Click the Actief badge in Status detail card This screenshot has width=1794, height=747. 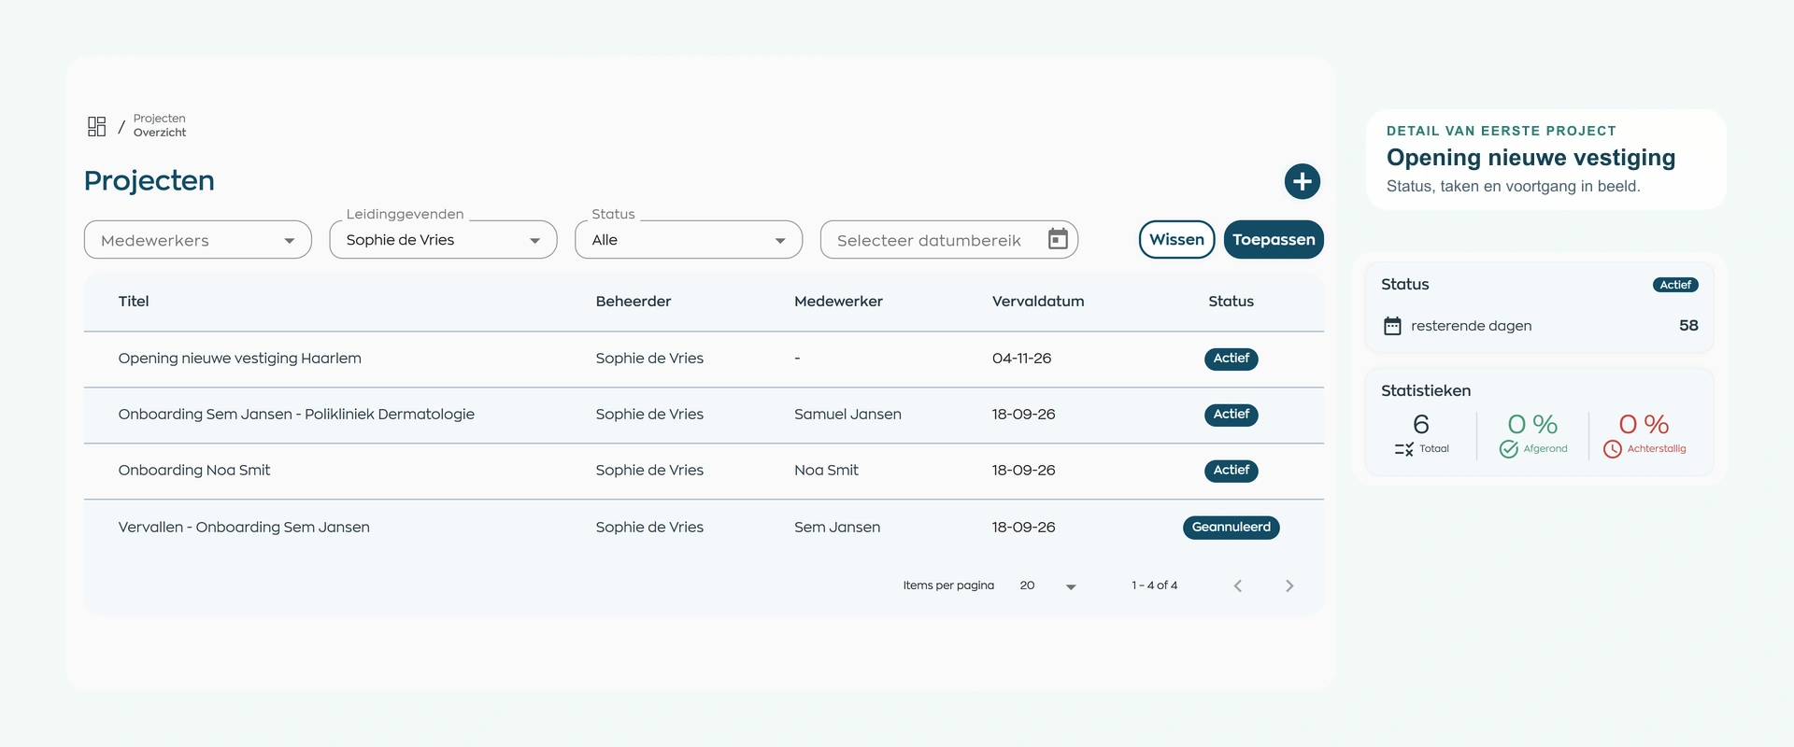click(x=1675, y=285)
